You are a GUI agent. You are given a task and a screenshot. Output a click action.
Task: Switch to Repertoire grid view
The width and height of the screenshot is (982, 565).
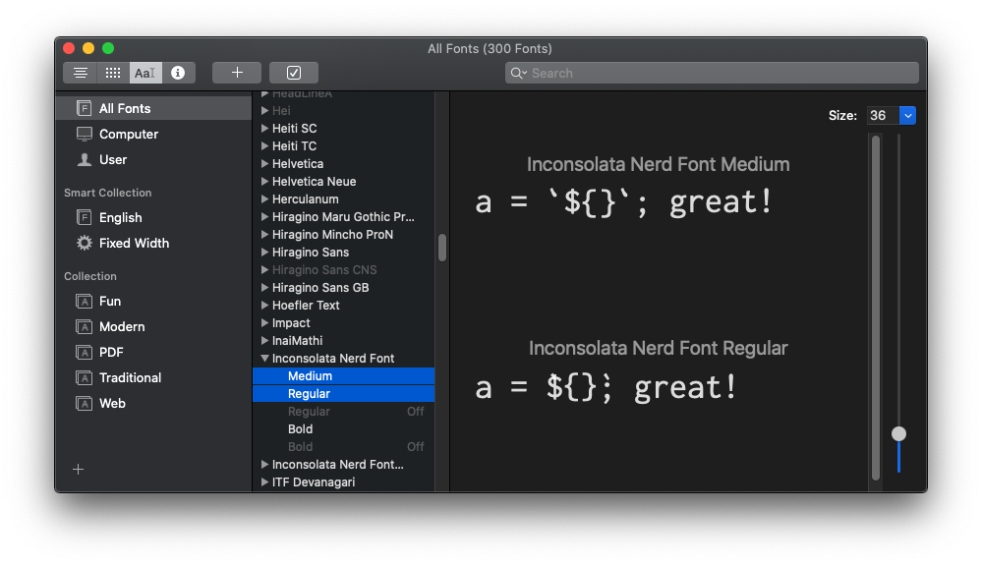click(113, 73)
